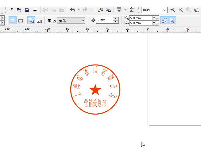
Task: Increase duplicate distance Y value
Action: pos(157,23)
